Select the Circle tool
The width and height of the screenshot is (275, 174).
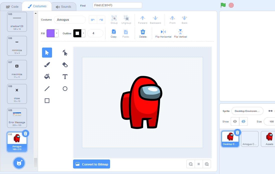65,89
